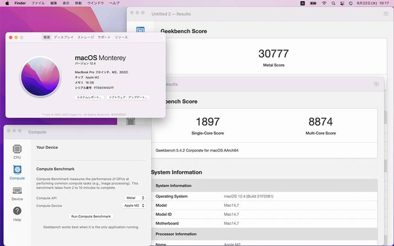Click the macOS Monterey logo image
The image size is (394, 246).
[41, 77]
